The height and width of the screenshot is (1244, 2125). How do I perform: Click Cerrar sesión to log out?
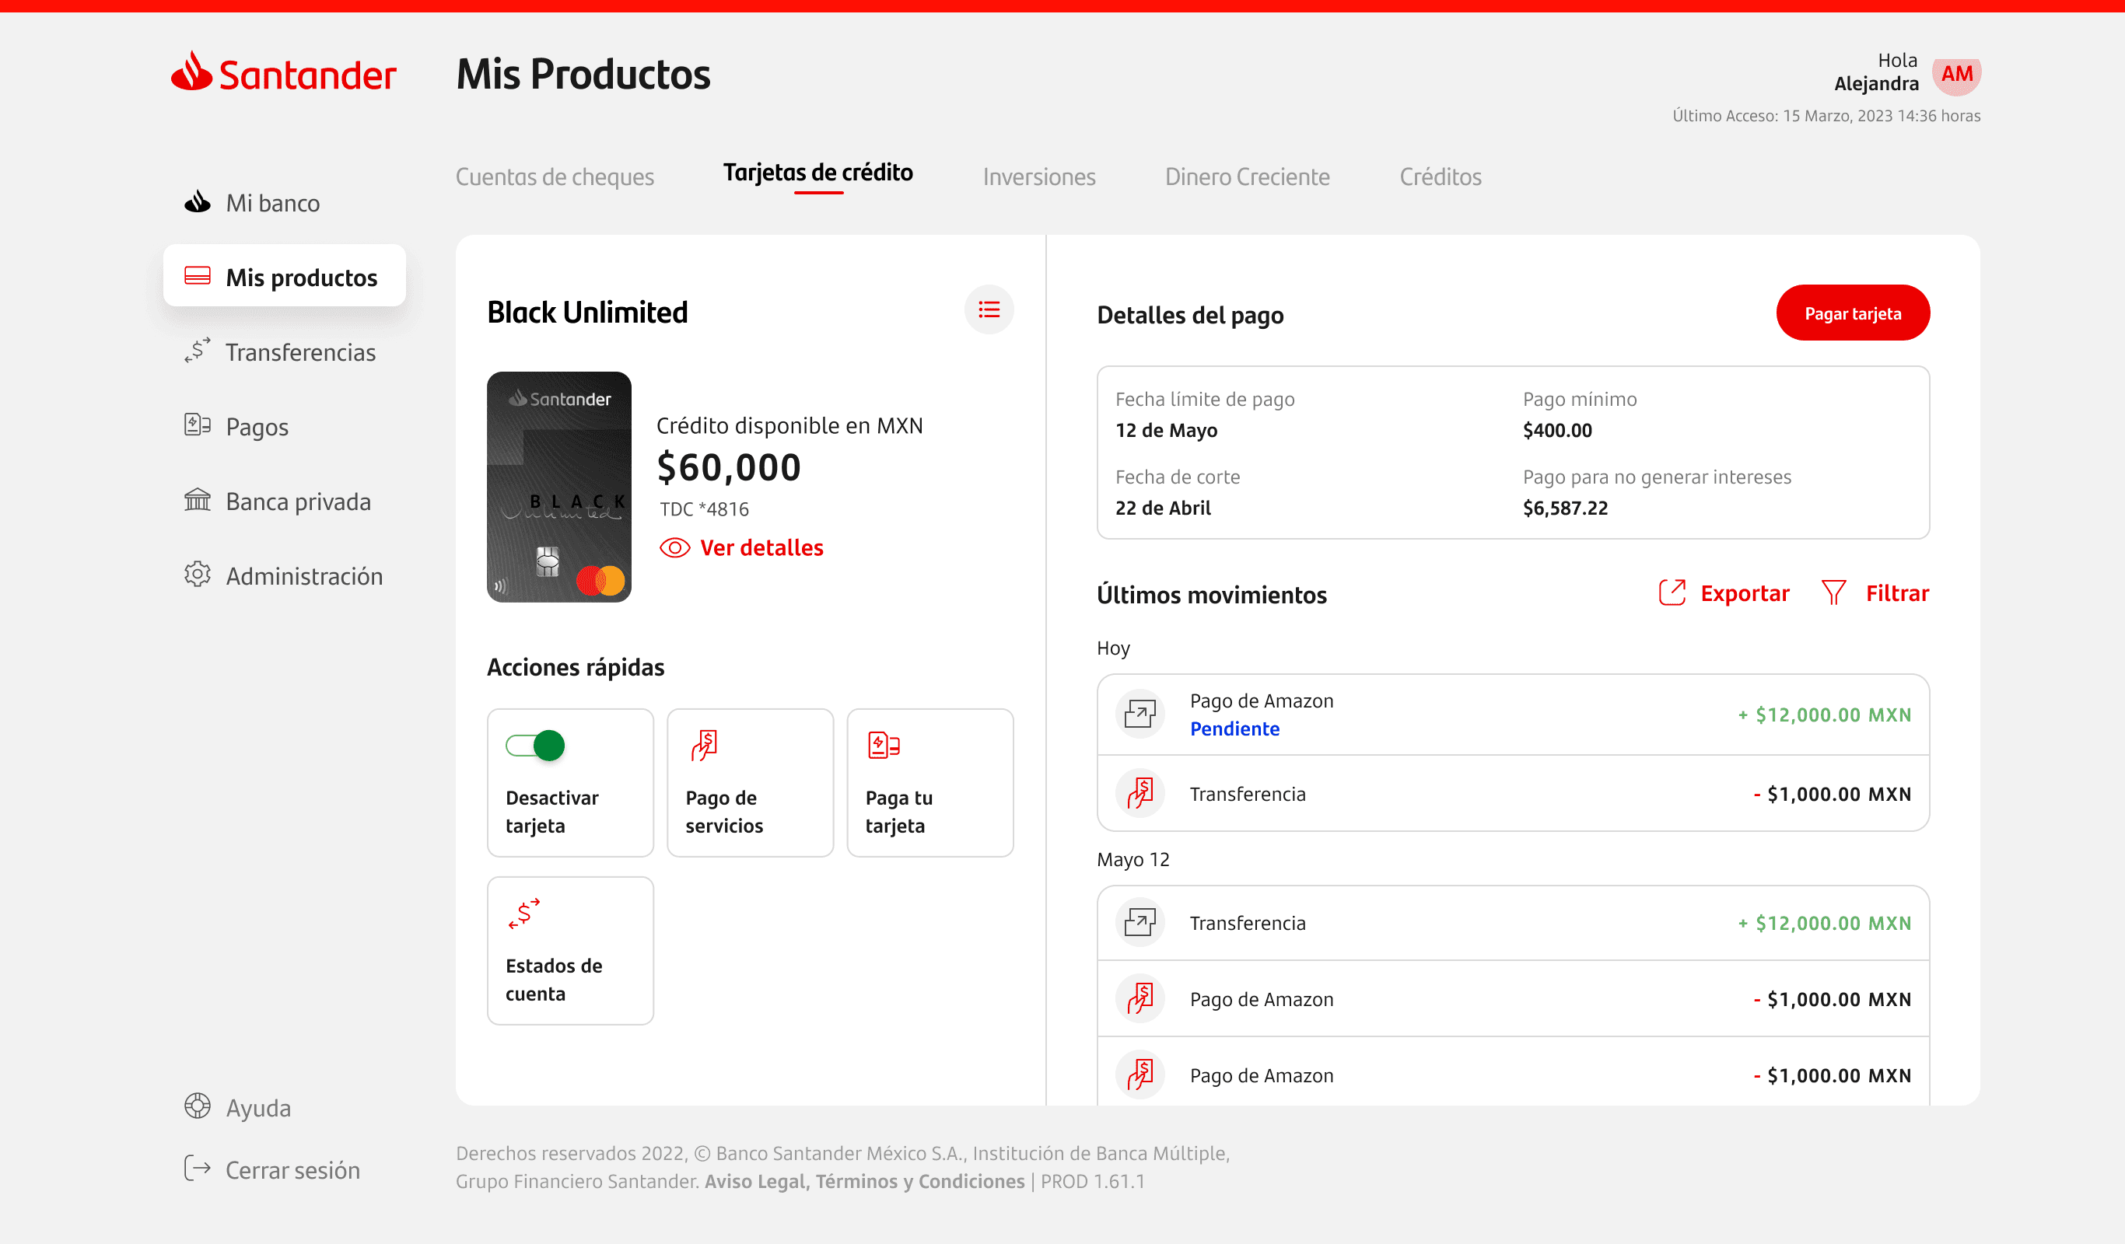pos(292,1170)
